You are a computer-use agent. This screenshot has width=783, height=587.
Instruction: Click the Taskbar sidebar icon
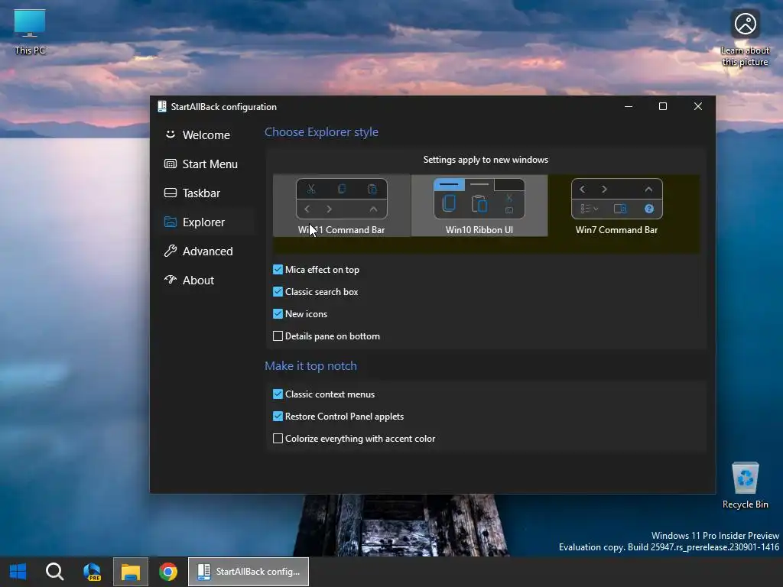coord(171,193)
